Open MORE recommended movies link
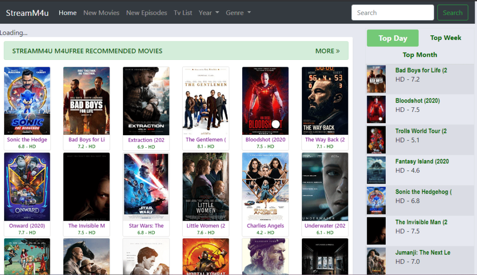The image size is (477, 275). point(327,51)
